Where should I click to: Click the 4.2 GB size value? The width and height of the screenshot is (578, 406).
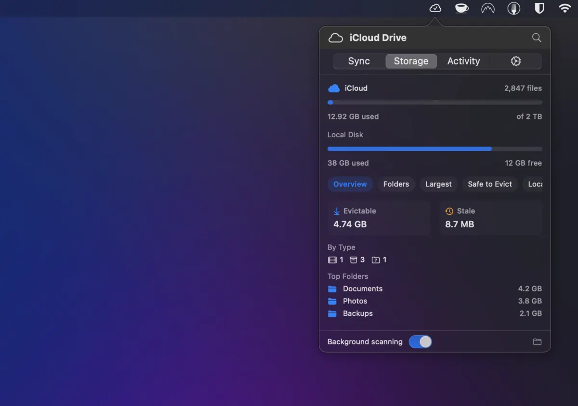pos(530,289)
